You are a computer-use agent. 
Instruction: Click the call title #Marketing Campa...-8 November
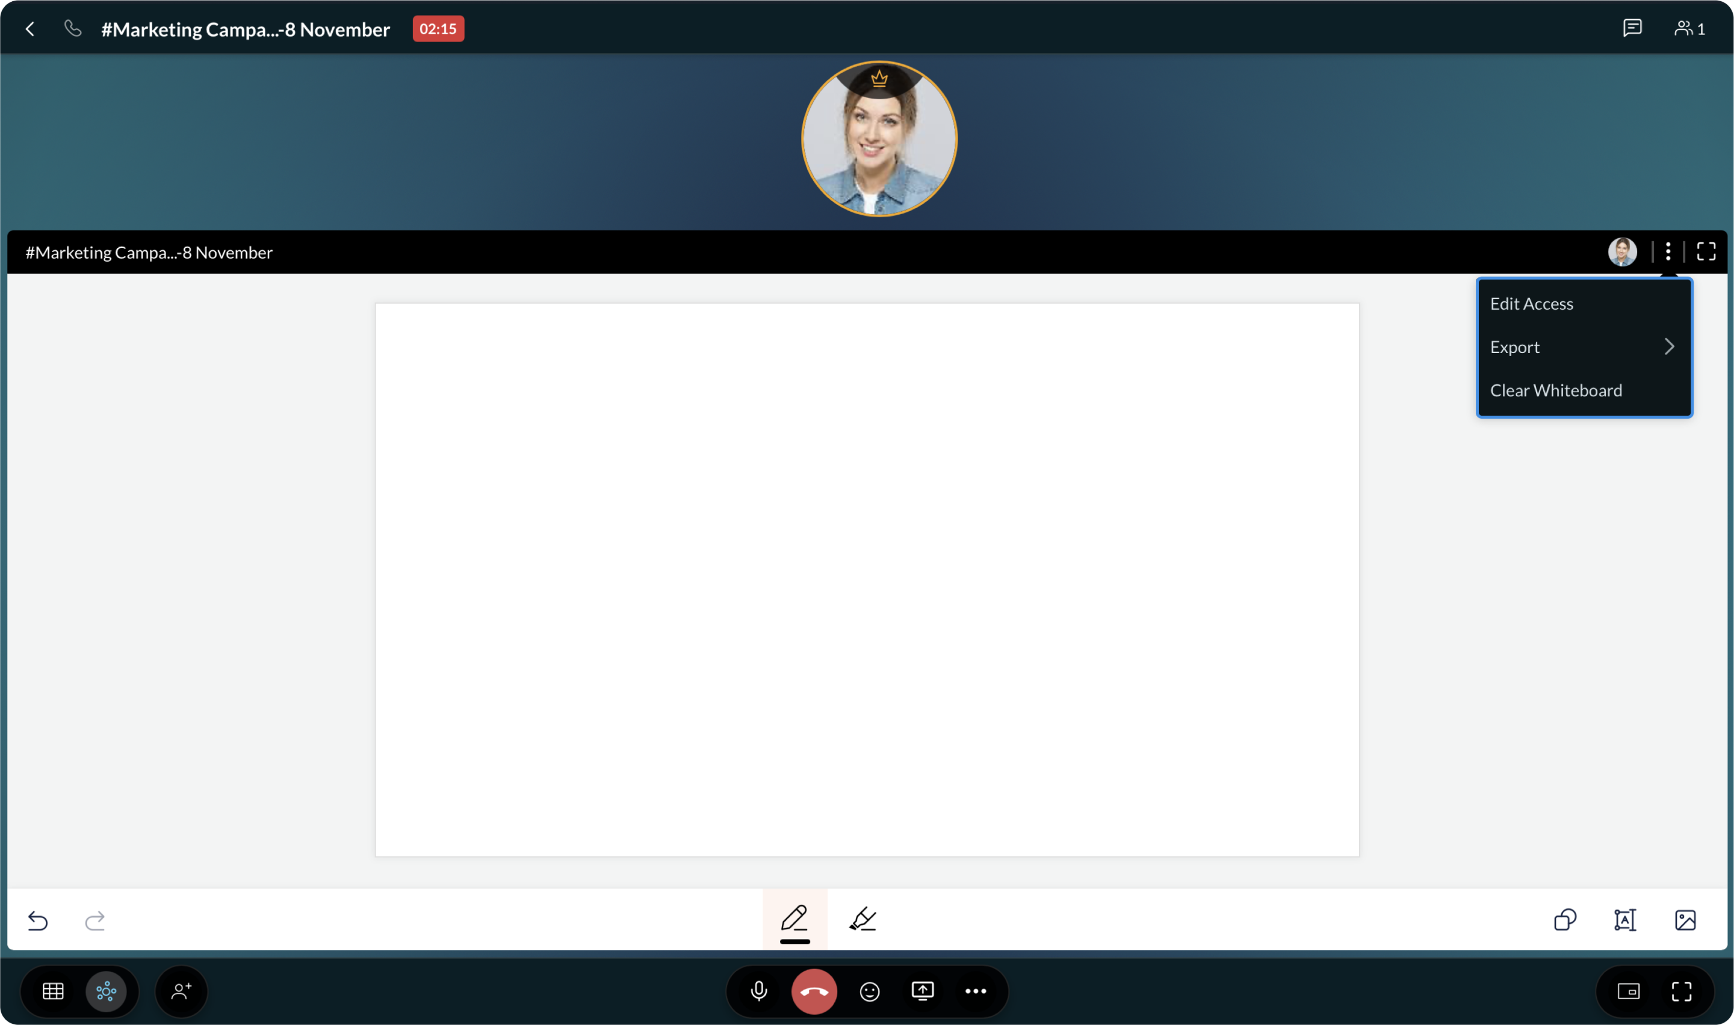246,29
